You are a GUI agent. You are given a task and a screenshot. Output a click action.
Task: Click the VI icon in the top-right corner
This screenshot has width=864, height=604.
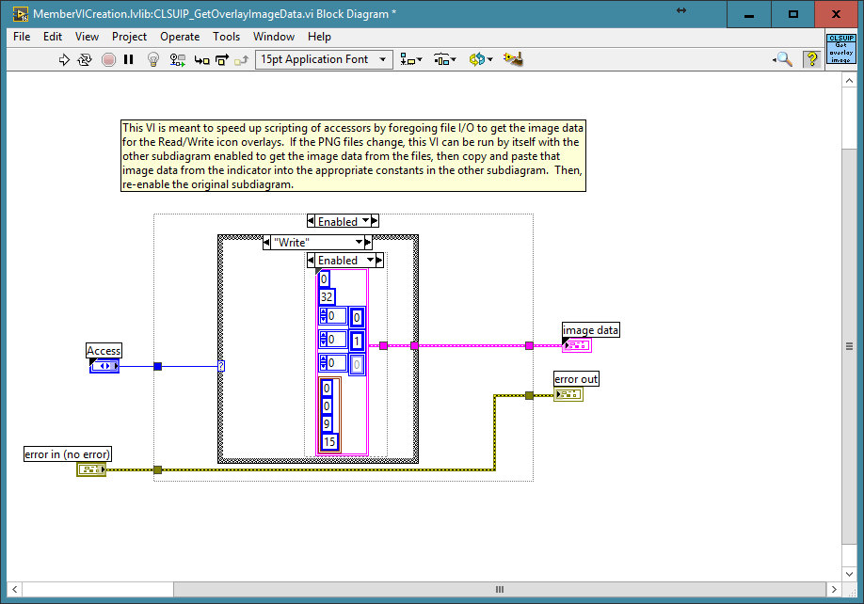(x=840, y=49)
